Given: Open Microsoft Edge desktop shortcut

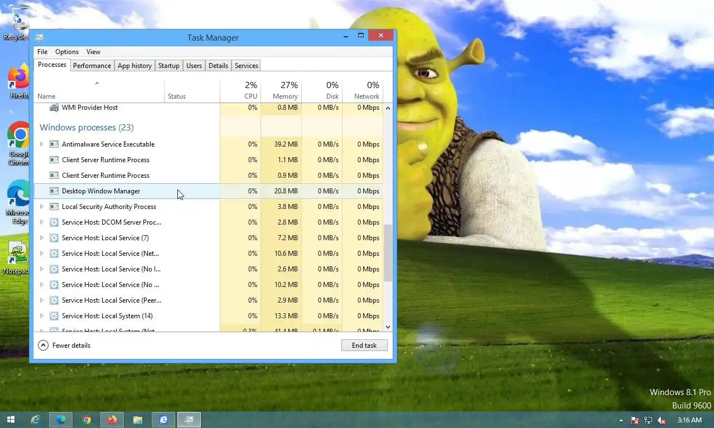Looking at the screenshot, I should click(18, 202).
